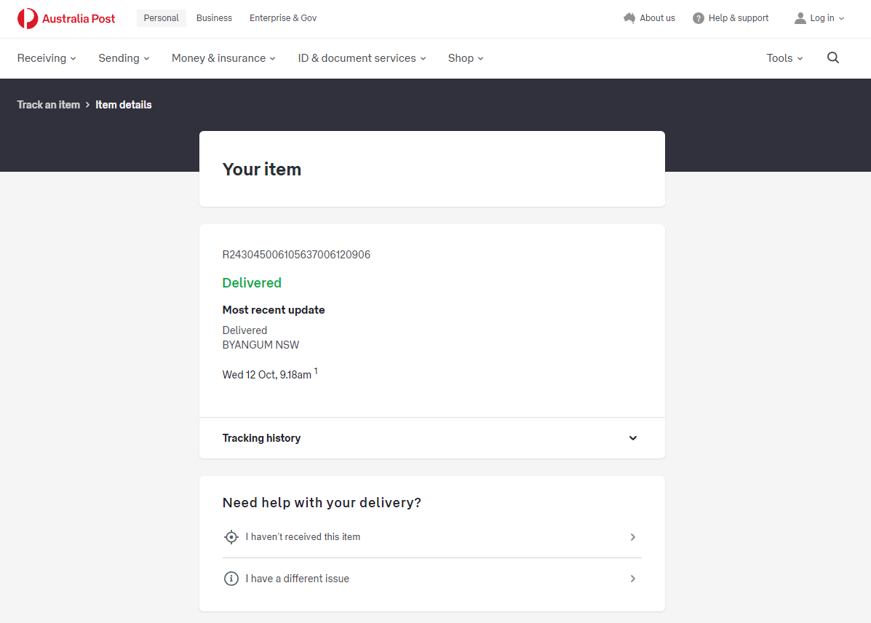Click arrow next to I haven't received this item
Screen dimensions: 871x623
click(x=632, y=537)
